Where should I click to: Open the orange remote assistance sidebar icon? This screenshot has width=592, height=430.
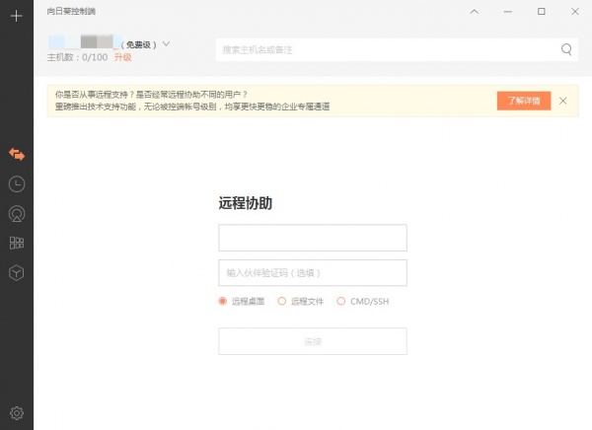click(16, 154)
